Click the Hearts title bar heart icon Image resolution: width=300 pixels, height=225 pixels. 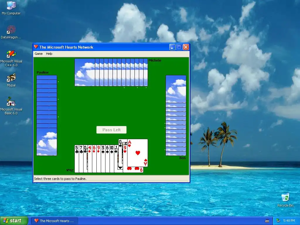pyautogui.click(x=36, y=47)
